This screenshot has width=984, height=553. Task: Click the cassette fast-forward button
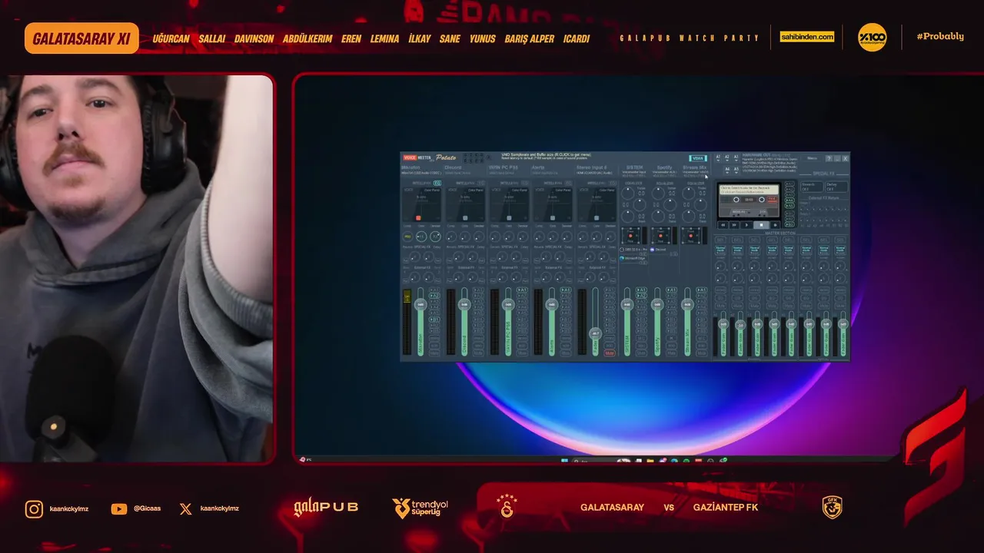(x=734, y=225)
